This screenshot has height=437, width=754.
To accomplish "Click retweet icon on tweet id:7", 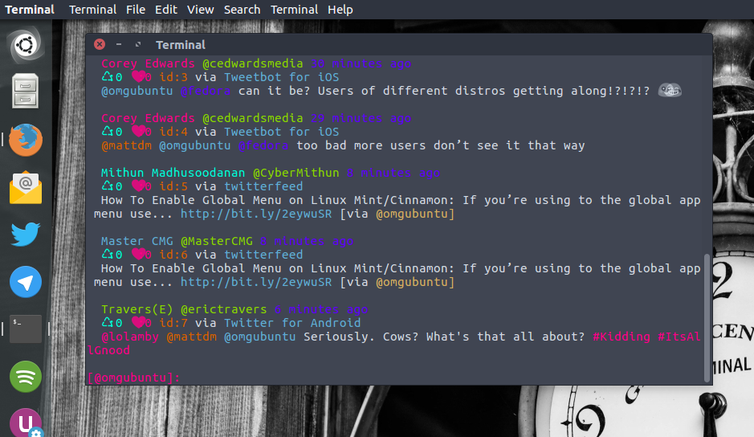I will [107, 322].
